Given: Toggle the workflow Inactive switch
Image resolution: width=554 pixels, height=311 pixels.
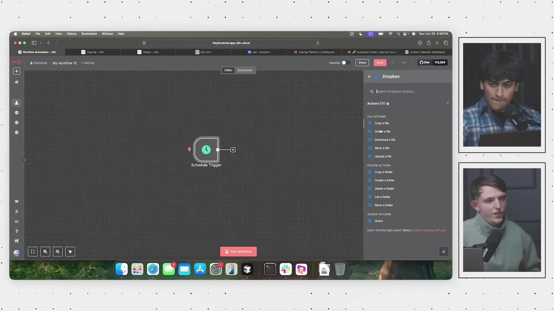Looking at the screenshot, I should click(346, 63).
